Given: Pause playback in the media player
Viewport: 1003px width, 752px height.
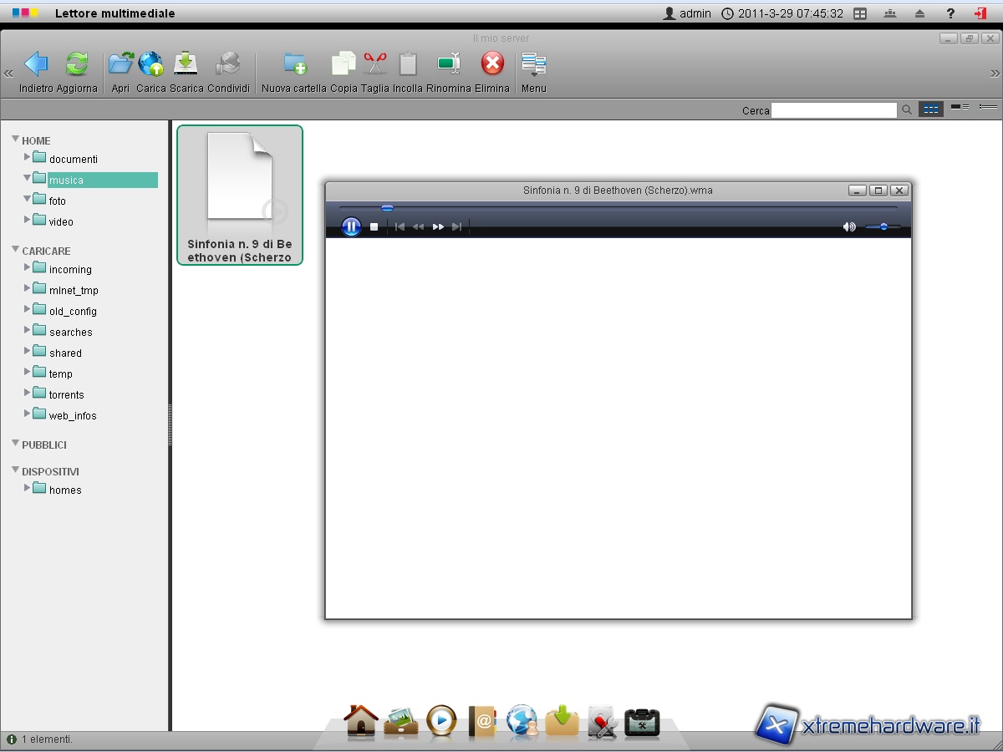Looking at the screenshot, I should [351, 226].
